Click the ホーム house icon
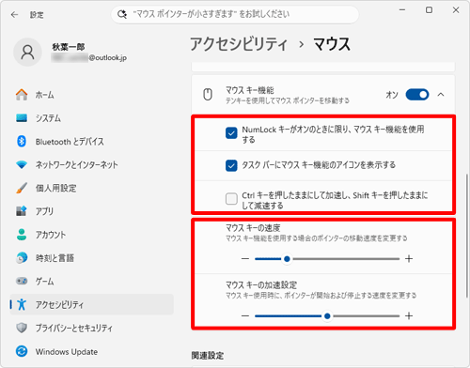Screen dimensions: 470x368 (x=22, y=95)
